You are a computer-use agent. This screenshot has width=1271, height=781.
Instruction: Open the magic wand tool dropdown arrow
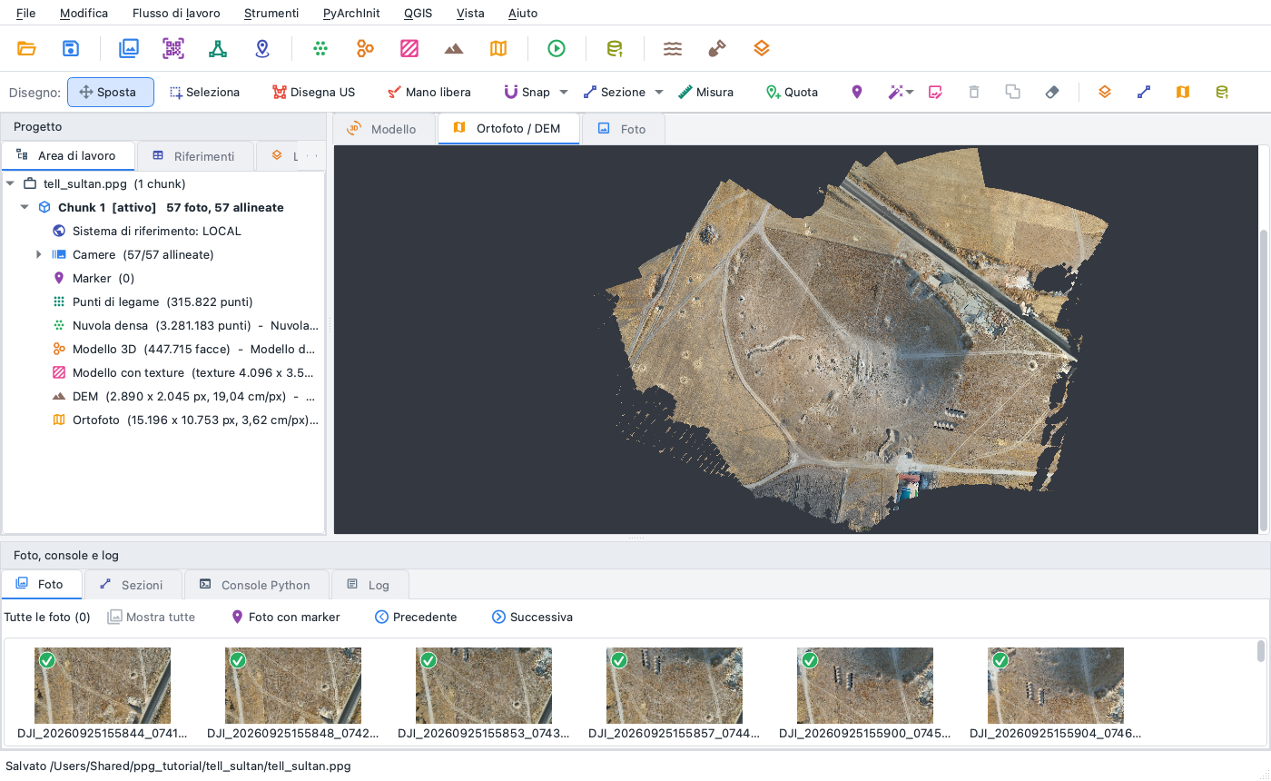[910, 92]
